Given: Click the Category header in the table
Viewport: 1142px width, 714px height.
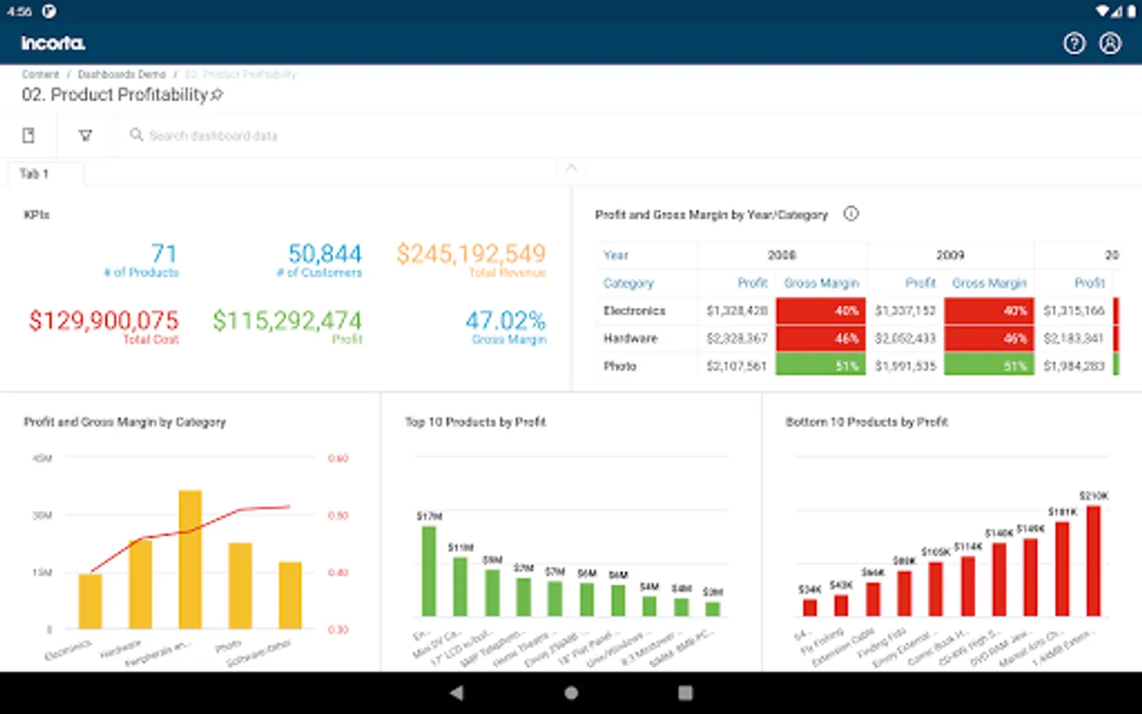Looking at the screenshot, I should (x=628, y=282).
